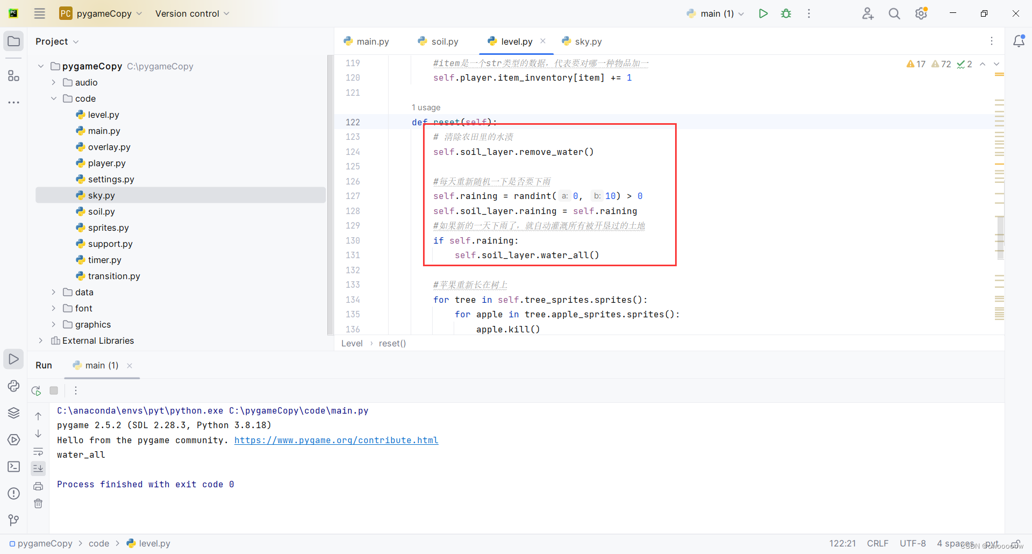
Task: Switch to the main.py editor tab
Action: point(367,41)
